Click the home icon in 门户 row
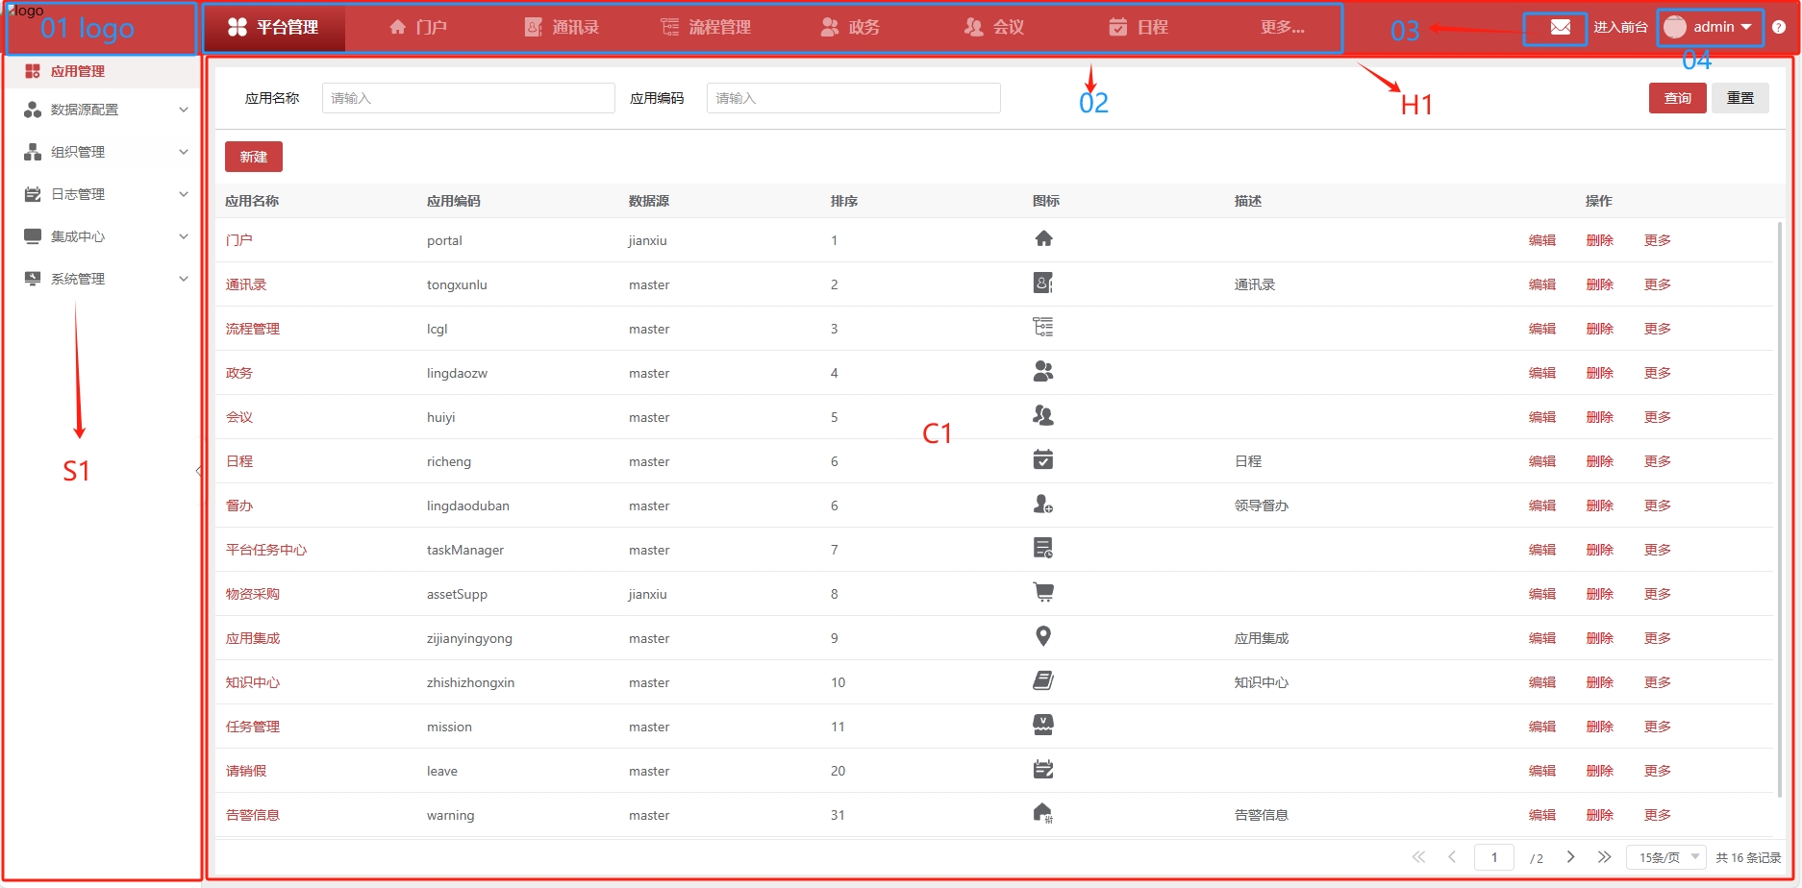This screenshot has height=888, width=1802. point(1043,239)
